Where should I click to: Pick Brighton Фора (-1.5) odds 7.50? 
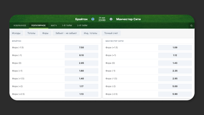point(81,47)
